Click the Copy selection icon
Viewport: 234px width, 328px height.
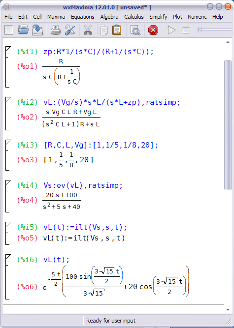tap(102, 30)
